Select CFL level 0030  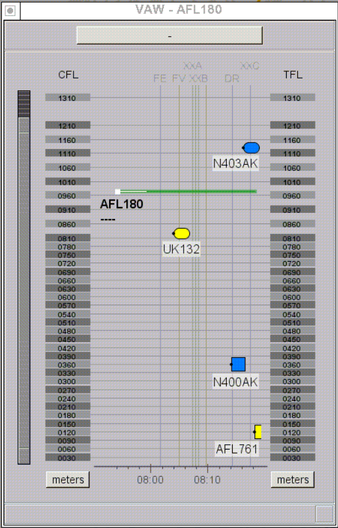(68, 457)
